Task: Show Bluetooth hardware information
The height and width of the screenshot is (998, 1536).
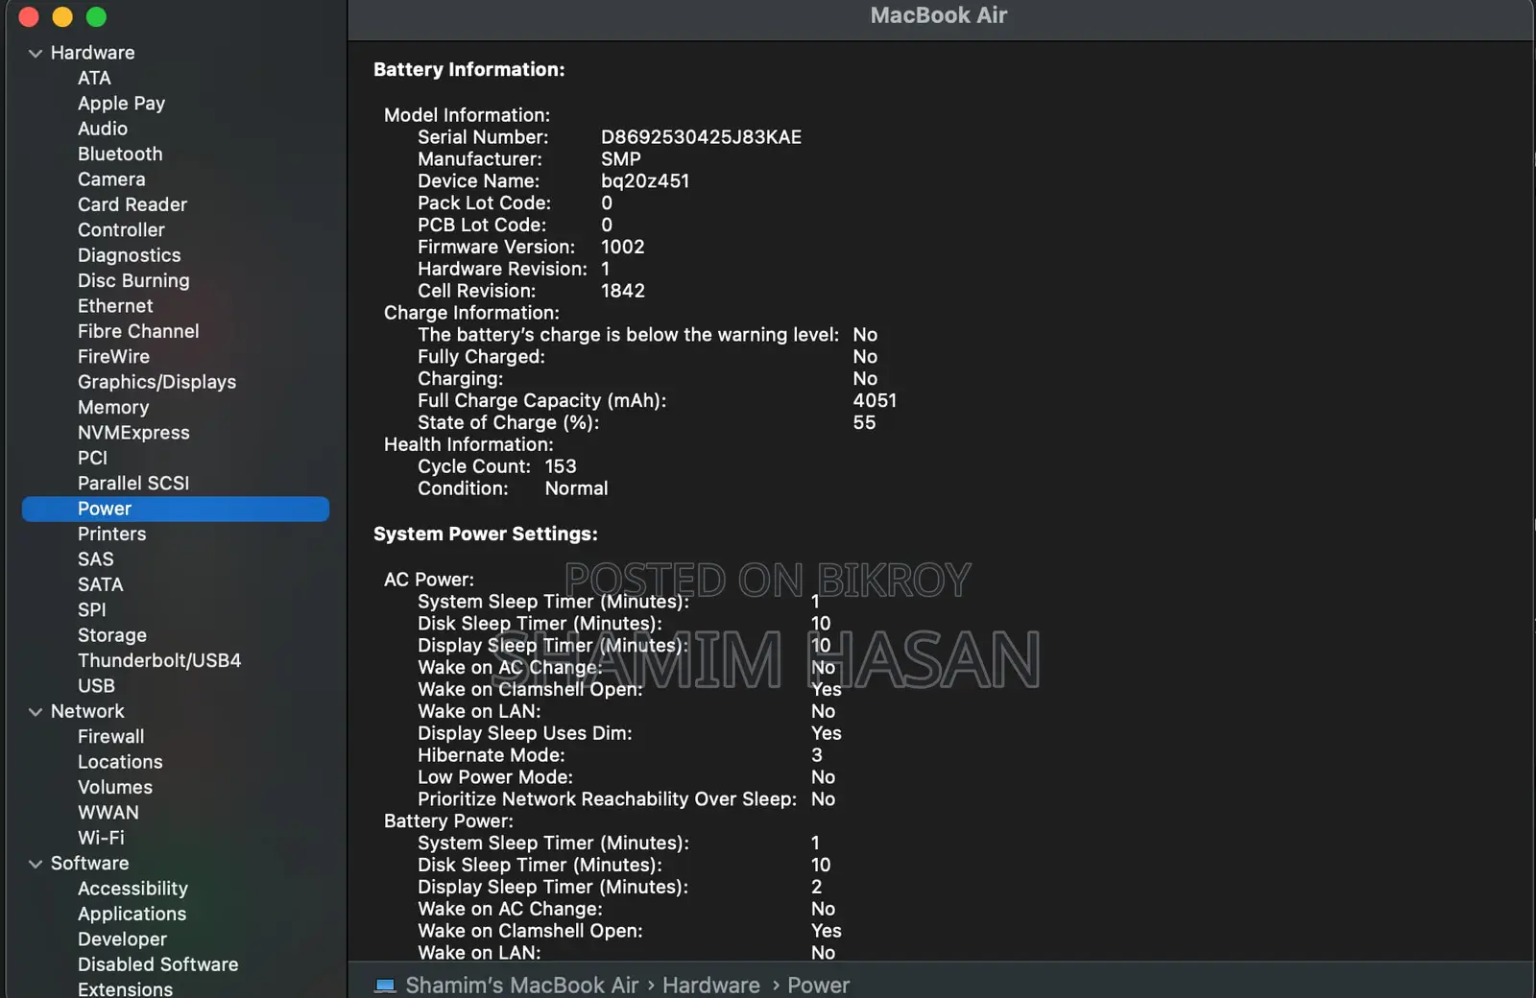Action: point(120,154)
